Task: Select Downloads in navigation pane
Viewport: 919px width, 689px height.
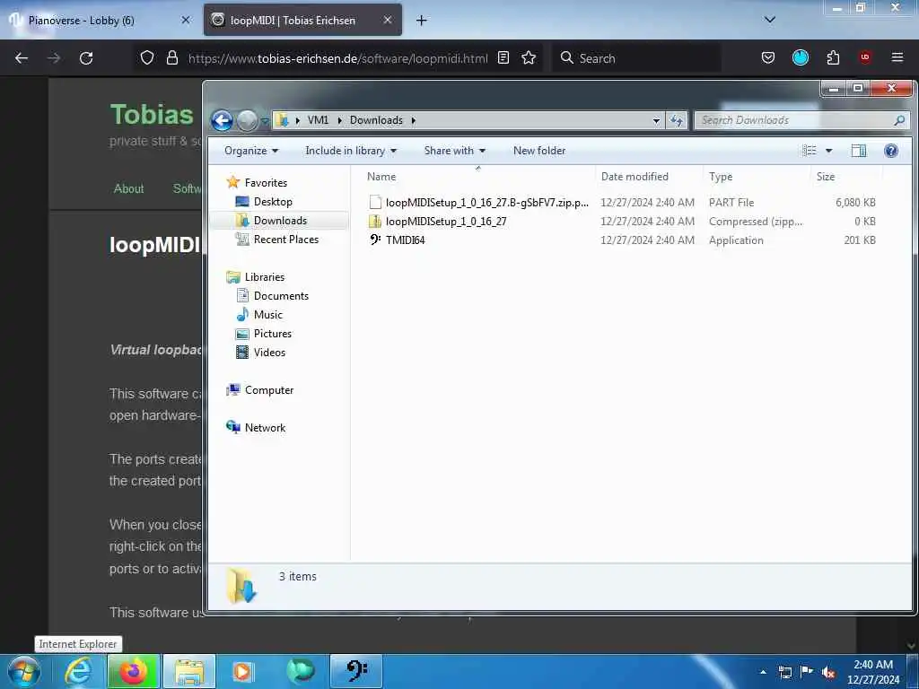Action: point(280,221)
